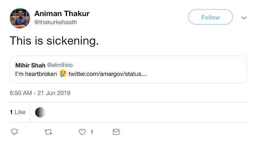Open Mihir Shah's name in quoted tweet
The width and height of the screenshot is (257, 145).
(31, 65)
